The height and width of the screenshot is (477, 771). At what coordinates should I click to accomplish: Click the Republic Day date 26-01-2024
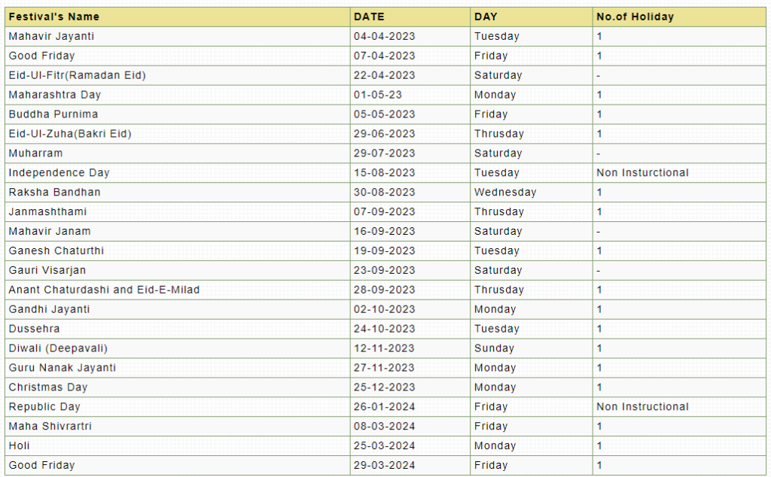384,407
